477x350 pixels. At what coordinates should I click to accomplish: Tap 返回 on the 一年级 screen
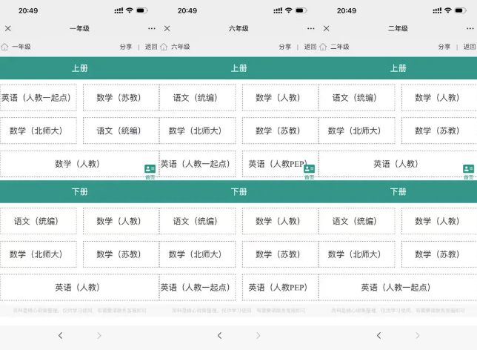coord(151,47)
